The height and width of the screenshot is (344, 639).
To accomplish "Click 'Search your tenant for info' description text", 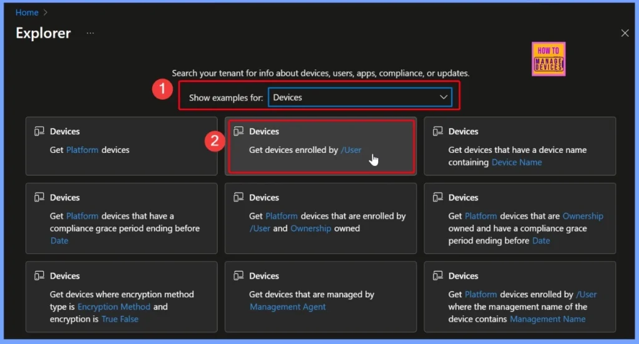I will [320, 73].
